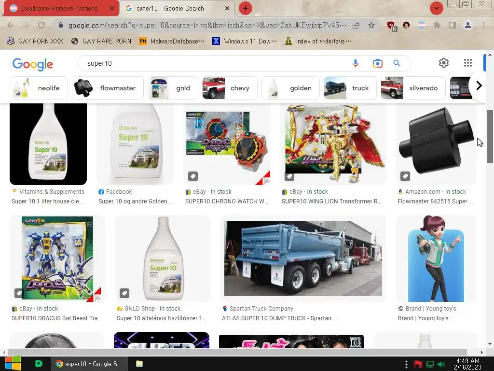This screenshot has height=371, width=494.
Task: Submit search with magnifier icon
Action: pos(397,63)
